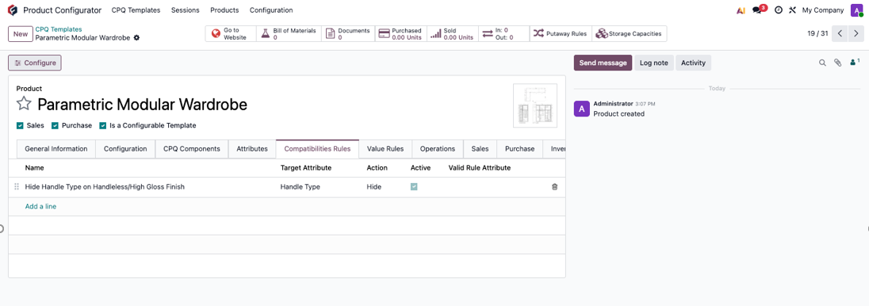869x306 pixels.
Task: Open the Go to Website button
Action: (231, 34)
